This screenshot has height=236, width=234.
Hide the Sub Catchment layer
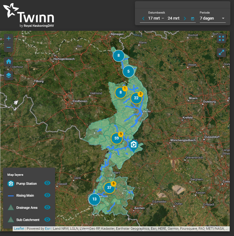47,219
